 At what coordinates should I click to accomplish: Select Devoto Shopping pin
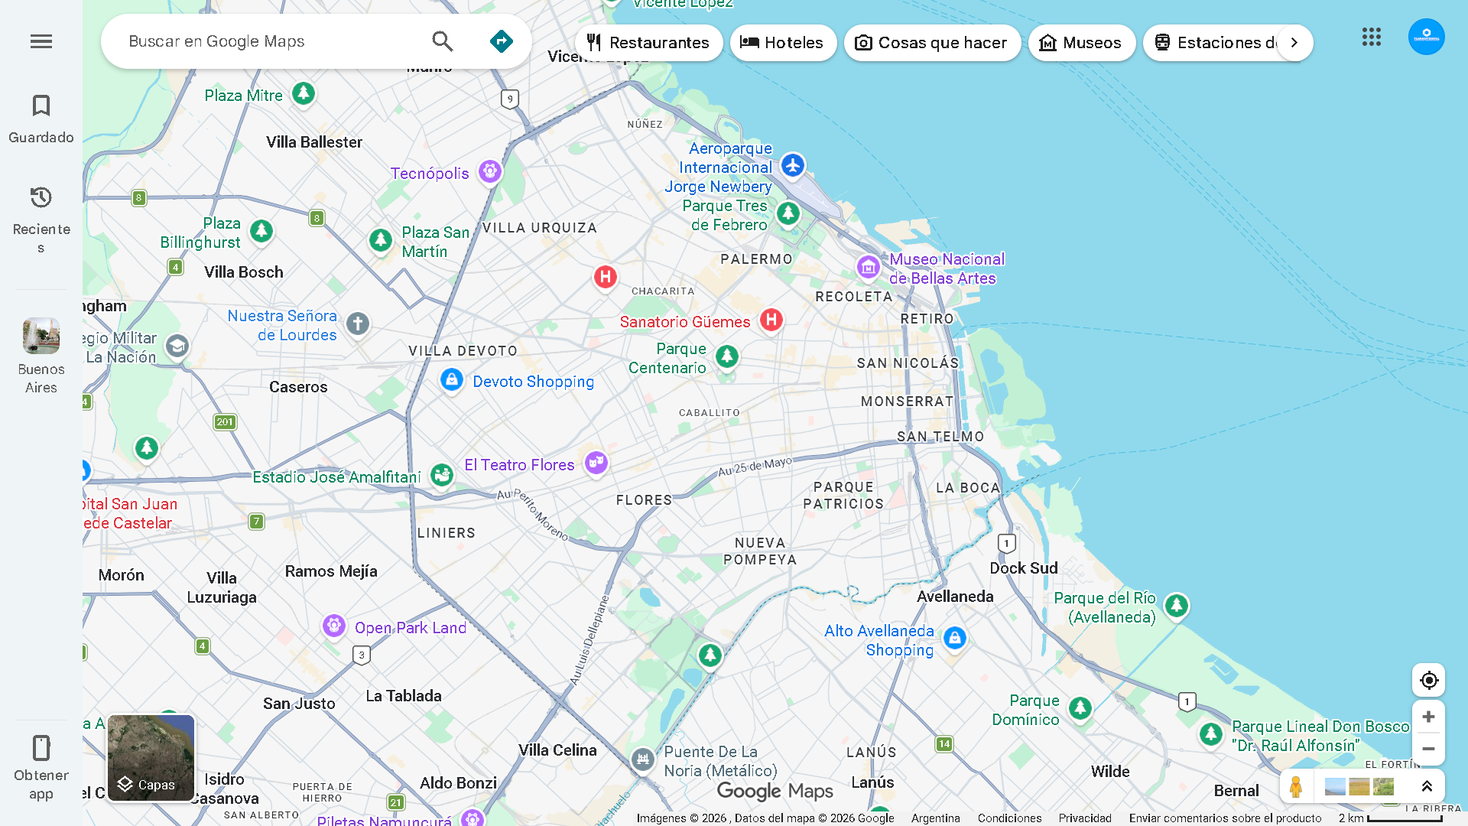click(x=452, y=379)
